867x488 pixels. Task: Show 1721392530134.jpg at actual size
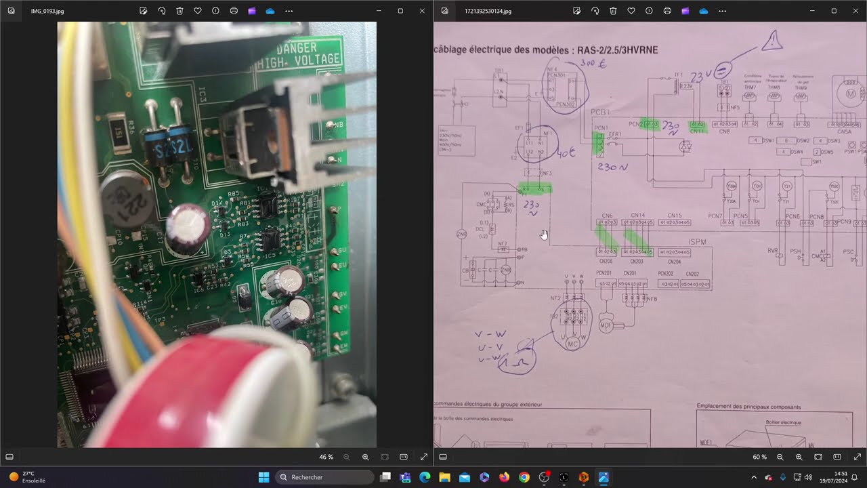click(837, 457)
